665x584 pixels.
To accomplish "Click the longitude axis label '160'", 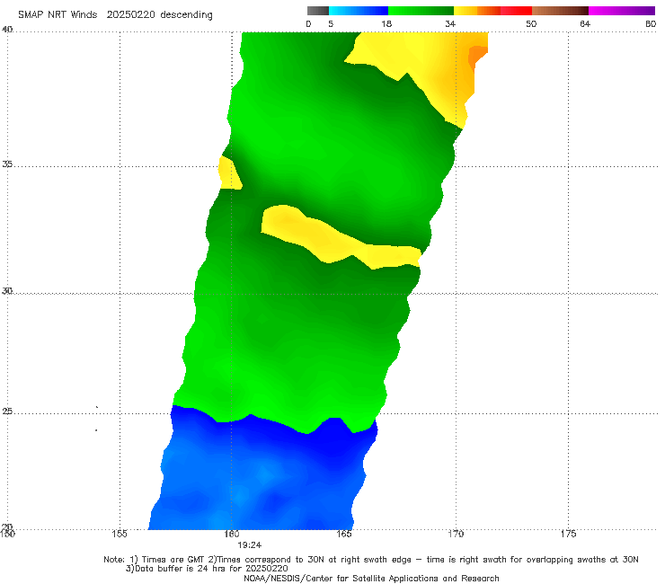I will coord(232,534).
